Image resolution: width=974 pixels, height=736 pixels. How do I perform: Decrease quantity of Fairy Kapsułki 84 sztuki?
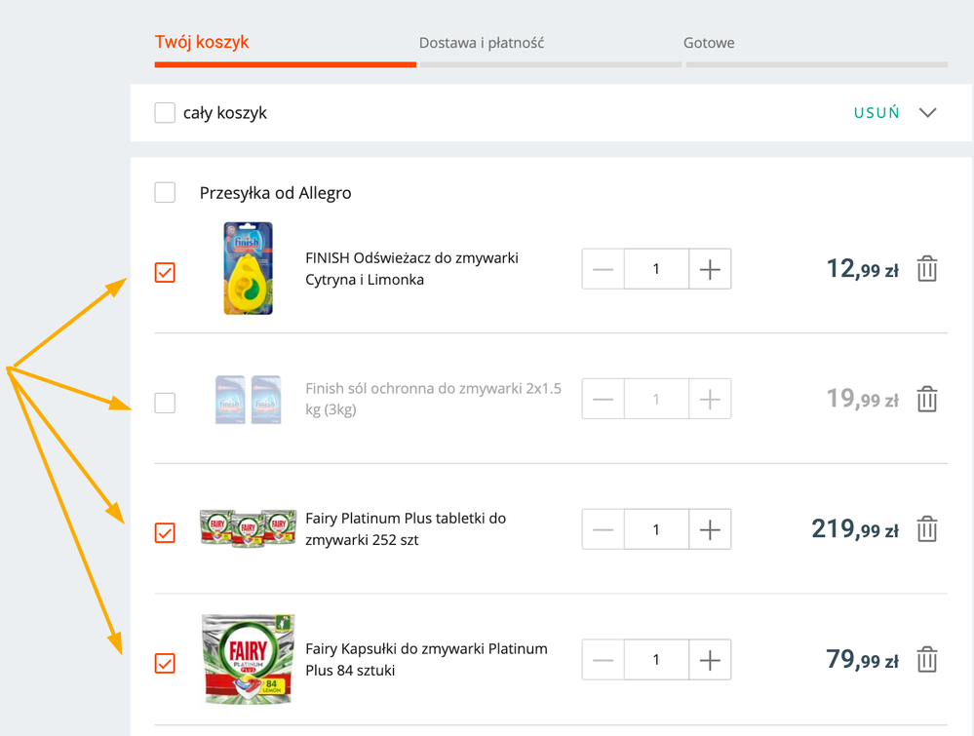coord(604,660)
